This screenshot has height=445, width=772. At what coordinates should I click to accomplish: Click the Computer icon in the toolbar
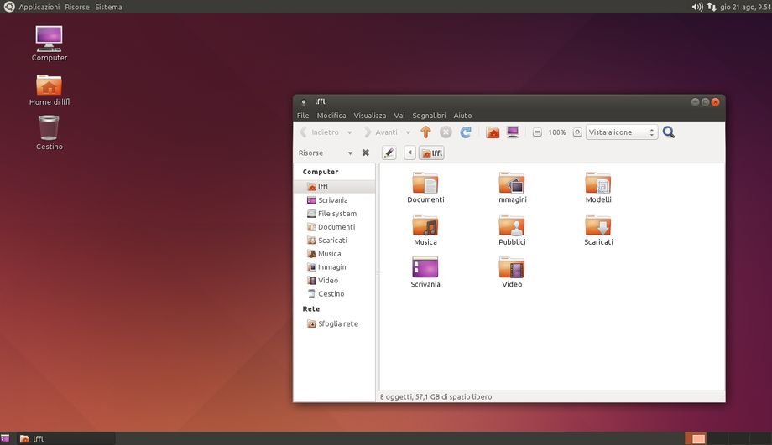click(x=513, y=132)
